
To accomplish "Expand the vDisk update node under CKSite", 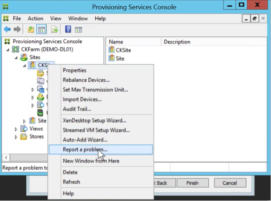I will click(33, 90).
